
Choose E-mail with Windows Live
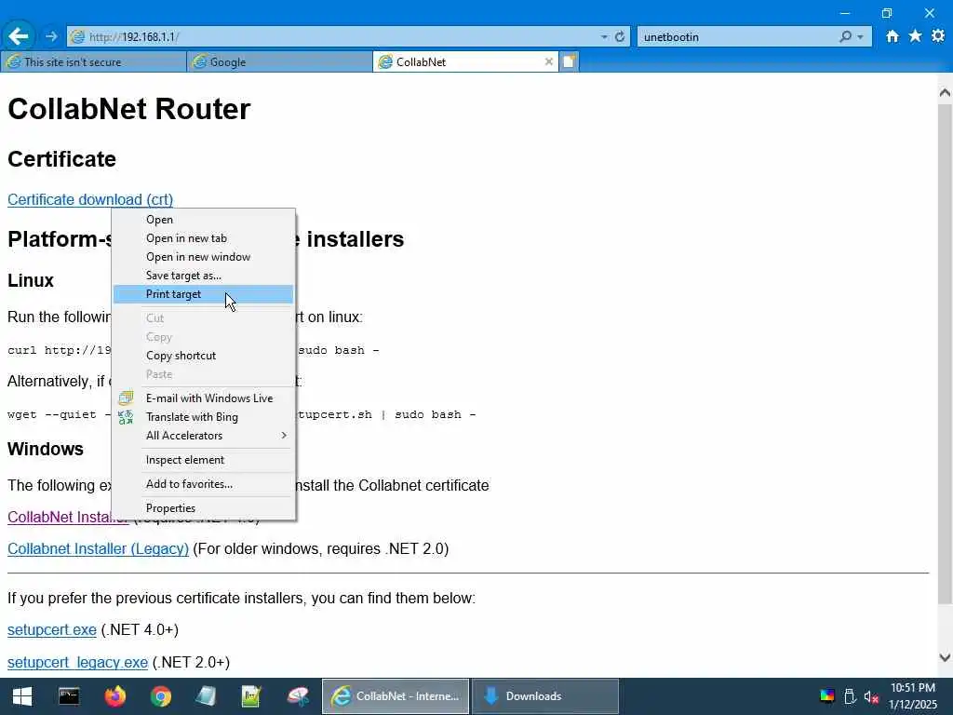tap(203, 398)
